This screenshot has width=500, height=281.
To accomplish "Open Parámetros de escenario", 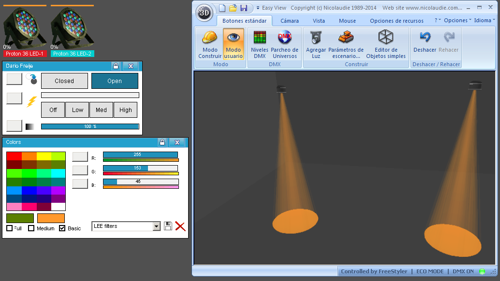I will 346,44.
